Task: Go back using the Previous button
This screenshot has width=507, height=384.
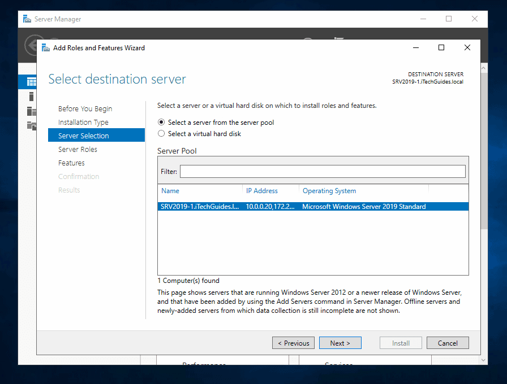Action: (293, 343)
